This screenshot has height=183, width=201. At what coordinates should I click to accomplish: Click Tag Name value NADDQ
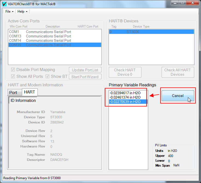point(56,155)
